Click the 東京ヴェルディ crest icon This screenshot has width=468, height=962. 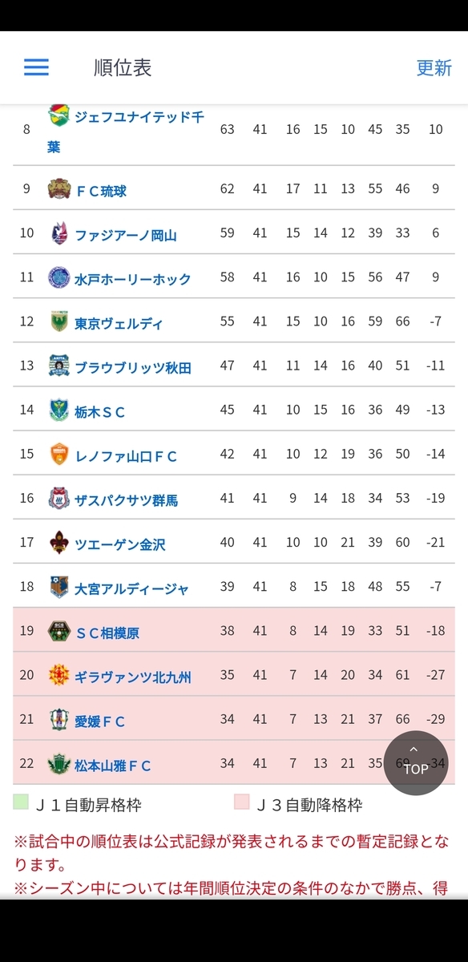click(x=58, y=322)
